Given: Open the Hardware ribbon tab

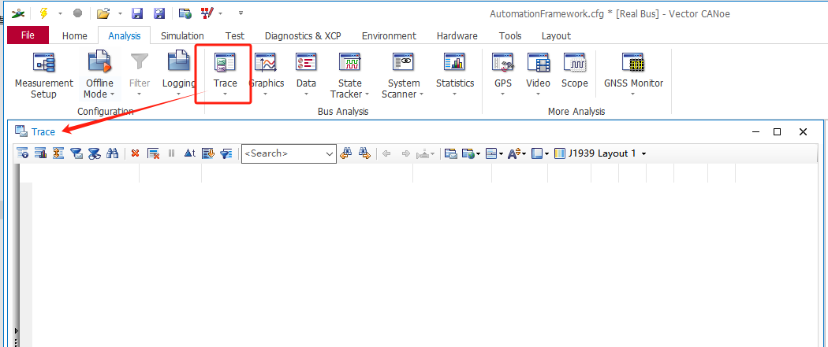Looking at the screenshot, I should coord(457,36).
